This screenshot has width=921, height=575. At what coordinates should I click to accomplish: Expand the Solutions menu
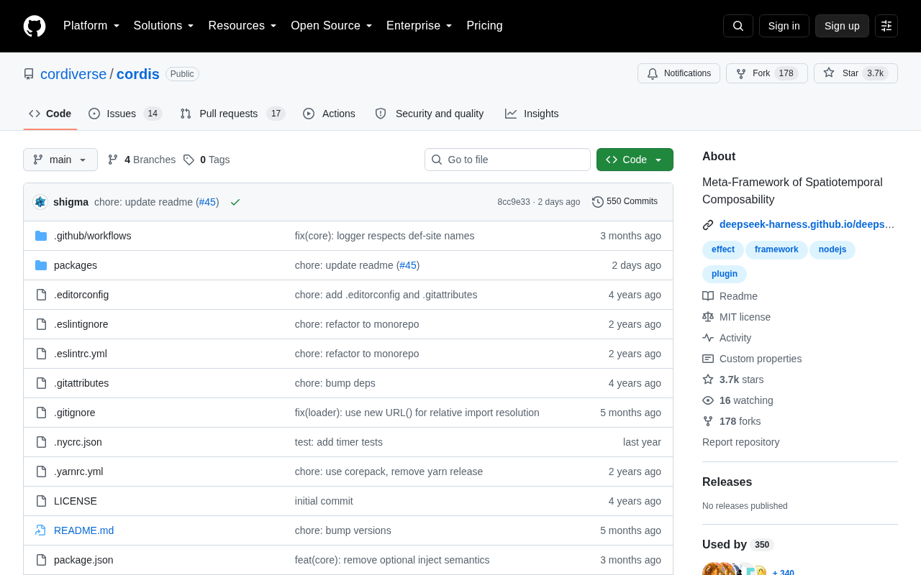point(164,26)
